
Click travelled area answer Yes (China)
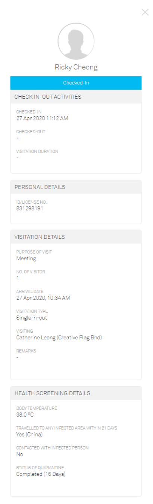click(x=29, y=435)
